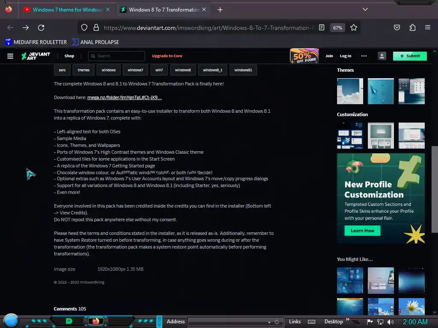The image size is (438, 328).
Task: View site security via the padlock icon
Action: click(96, 27)
